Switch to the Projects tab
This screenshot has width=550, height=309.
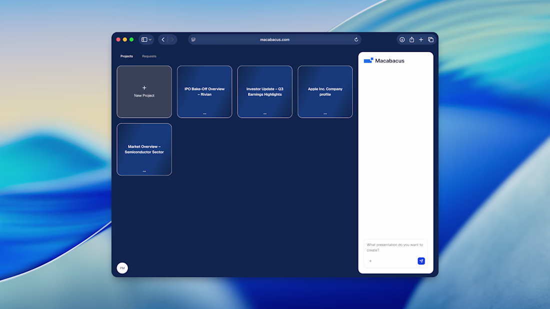tap(126, 56)
